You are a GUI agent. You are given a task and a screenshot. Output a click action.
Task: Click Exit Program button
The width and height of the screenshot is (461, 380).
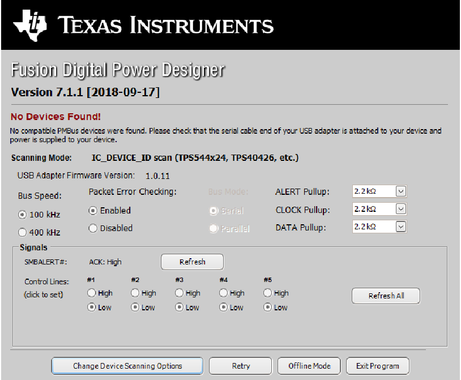pos(378,366)
